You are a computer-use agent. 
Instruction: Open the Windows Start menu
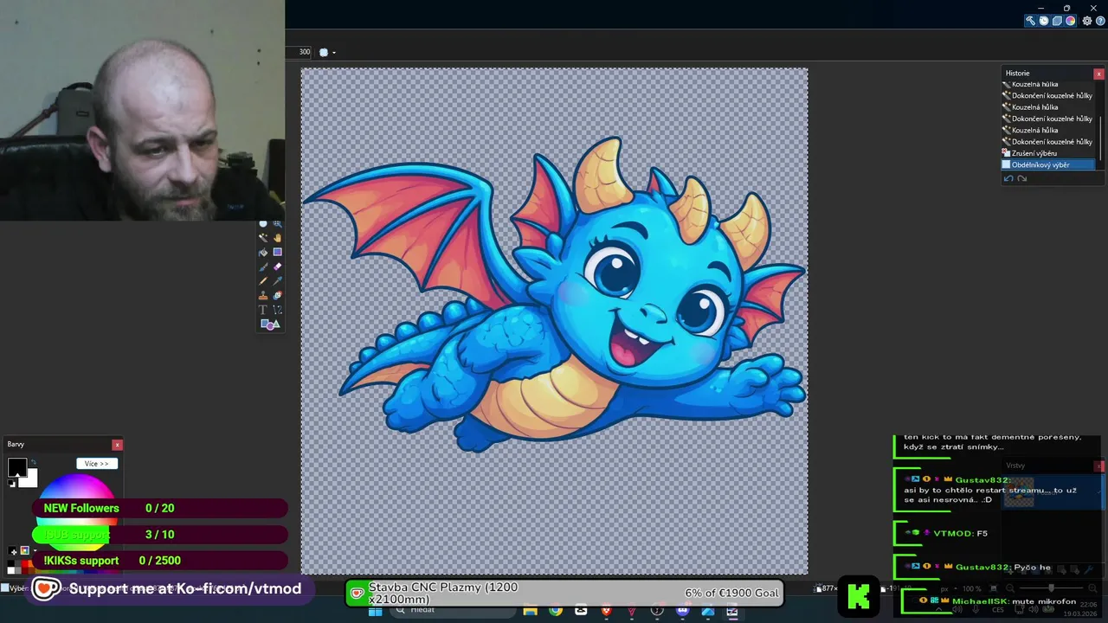coord(375,611)
